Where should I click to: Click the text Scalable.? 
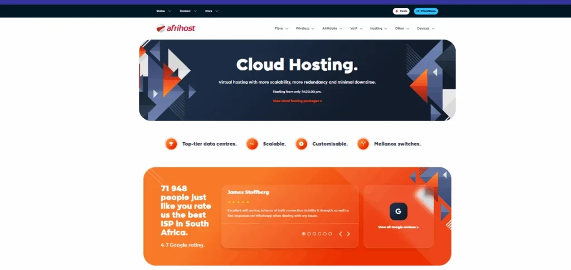pos(274,144)
